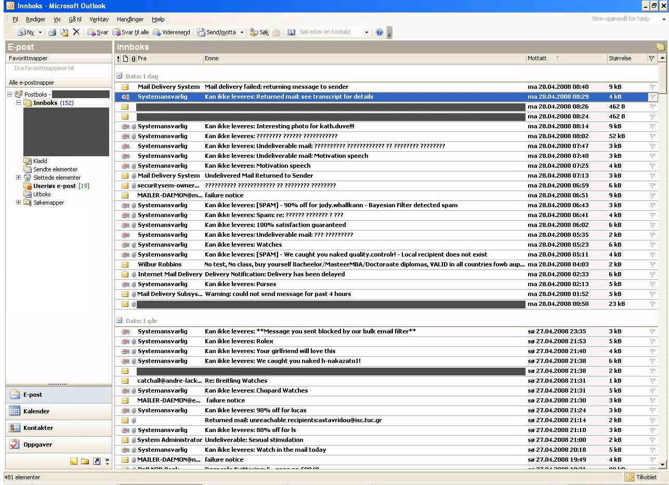Click the Sendte elementer folder icon
Viewport: 669px width, 485px height.
pos(28,169)
